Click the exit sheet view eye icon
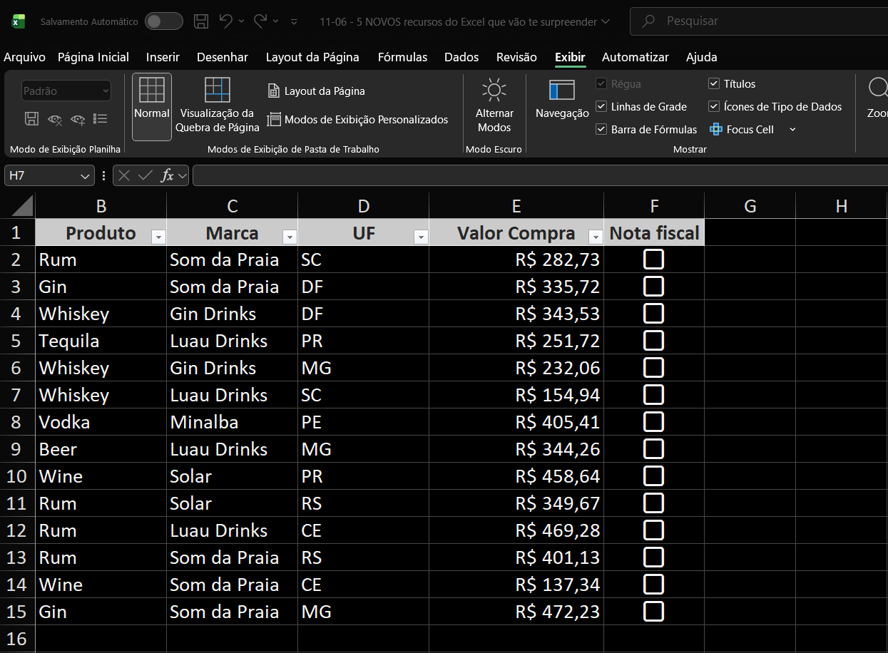 click(x=54, y=119)
